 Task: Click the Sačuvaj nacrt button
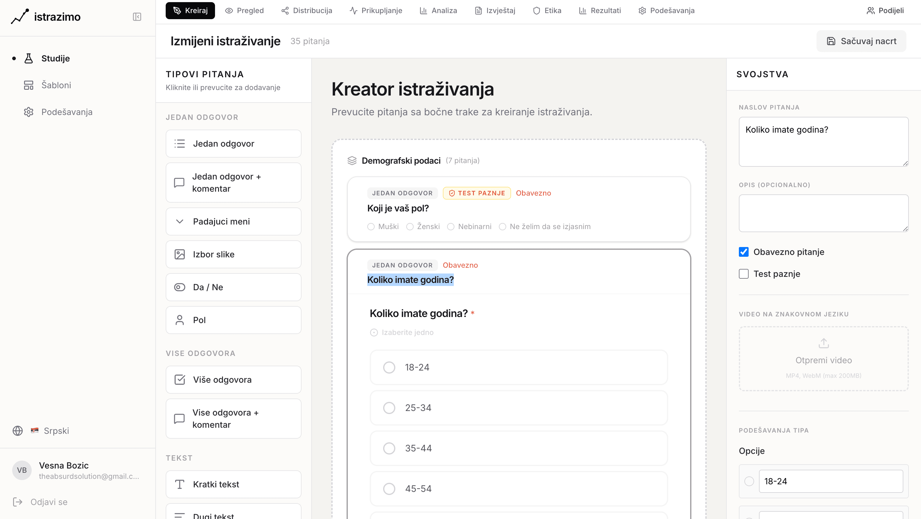[861, 41]
